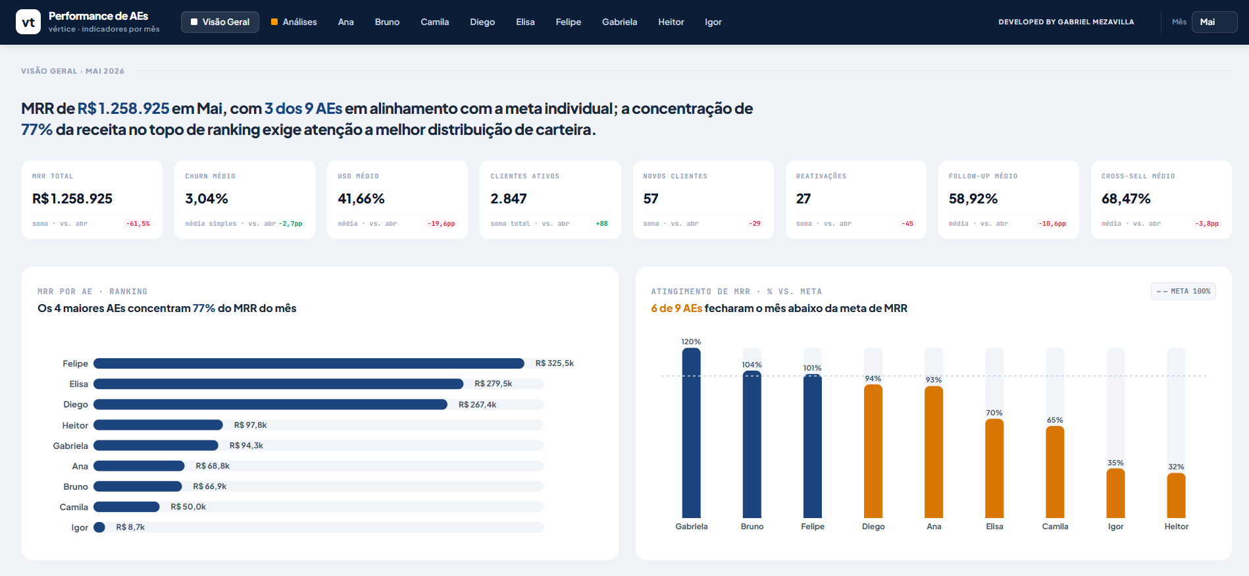
Task: Switch to the Análises tab
Action: coord(293,22)
